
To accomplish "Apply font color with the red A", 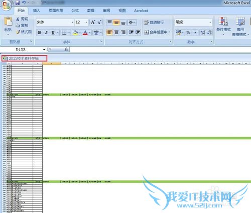I will point(85,33).
